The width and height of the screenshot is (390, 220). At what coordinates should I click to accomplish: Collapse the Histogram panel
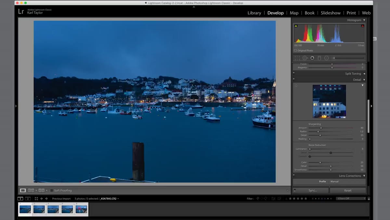tap(364, 20)
